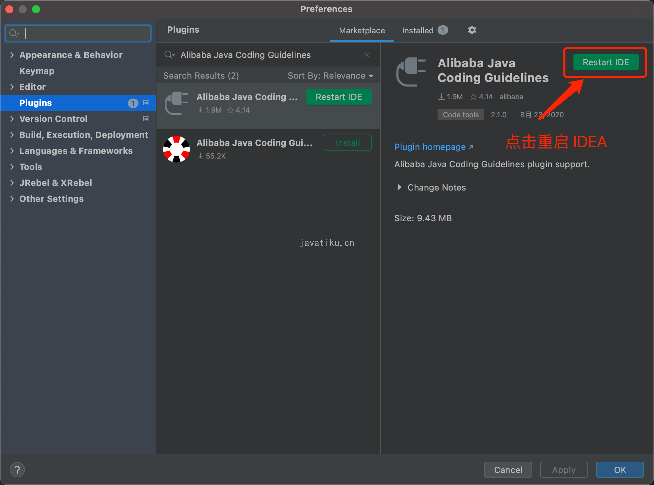Click the 4.14 star rating in details pane
Image resolution: width=654 pixels, height=485 pixels.
(x=482, y=97)
